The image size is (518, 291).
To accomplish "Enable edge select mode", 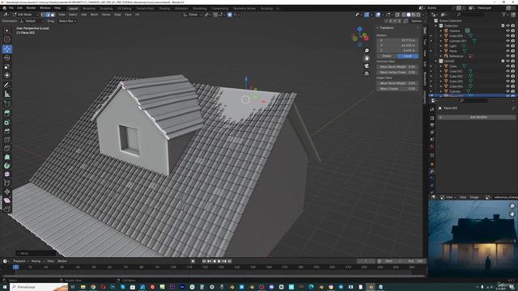I will click(x=48, y=15).
